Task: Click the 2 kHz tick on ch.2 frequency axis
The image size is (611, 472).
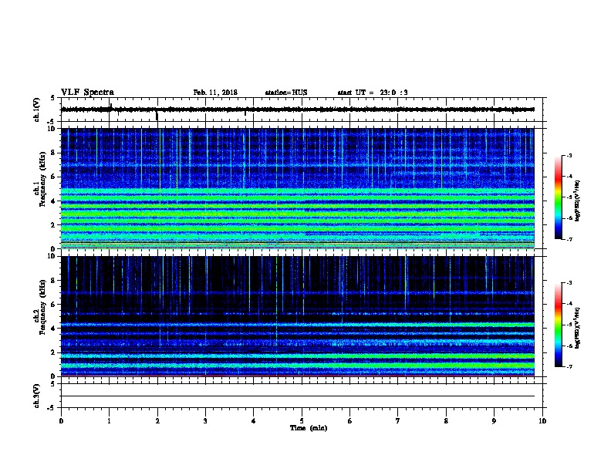Action: (52, 352)
